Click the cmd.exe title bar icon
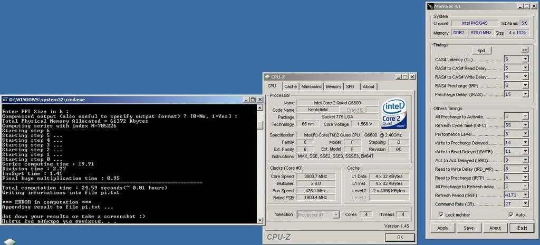Viewport: 540px width, 245px height. pos(5,100)
